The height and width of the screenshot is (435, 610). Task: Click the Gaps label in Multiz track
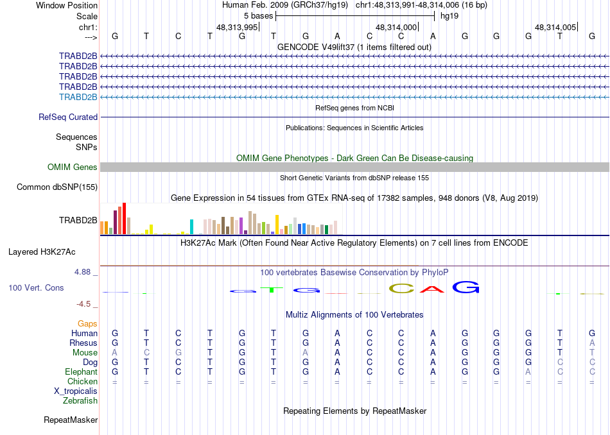pyautogui.click(x=87, y=323)
